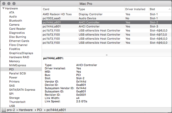Click the Device ID value 0xa801
The width and height of the screenshot is (172, 113).
[x=81, y=85]
